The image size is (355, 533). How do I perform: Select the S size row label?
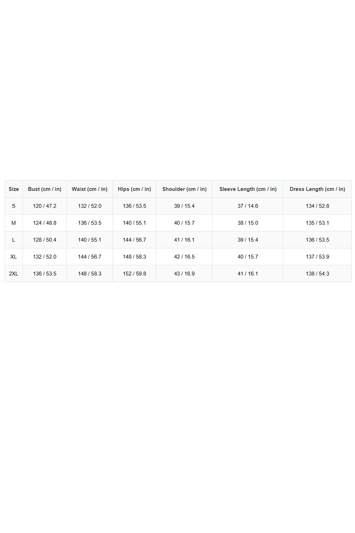tap(14, 206)
